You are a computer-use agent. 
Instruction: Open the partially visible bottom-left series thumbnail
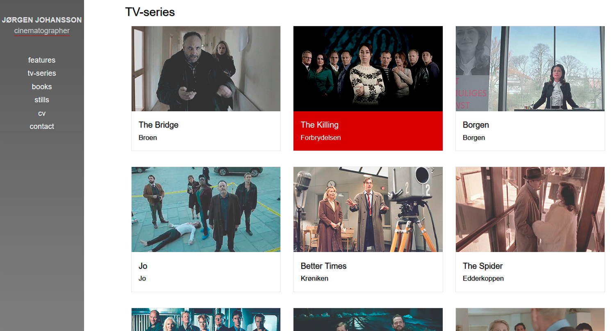click(x=206, y=320)
